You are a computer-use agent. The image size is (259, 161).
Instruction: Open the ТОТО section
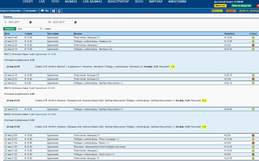(x=55, y=1)
